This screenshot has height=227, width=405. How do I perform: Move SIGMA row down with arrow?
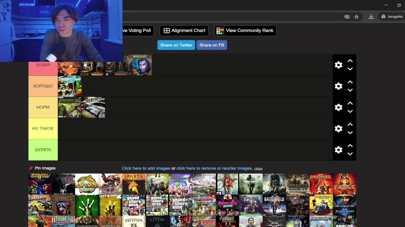[350, 69]
